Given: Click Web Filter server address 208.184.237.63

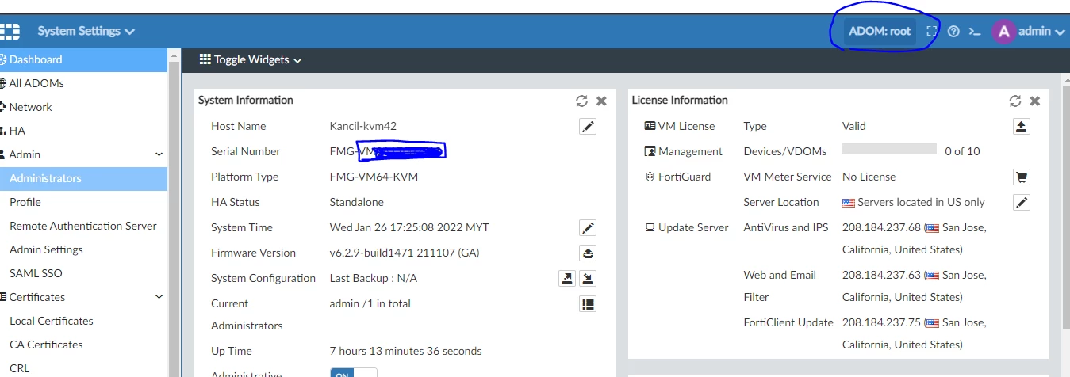Looking at the screenshot, I should click(881, 275).
